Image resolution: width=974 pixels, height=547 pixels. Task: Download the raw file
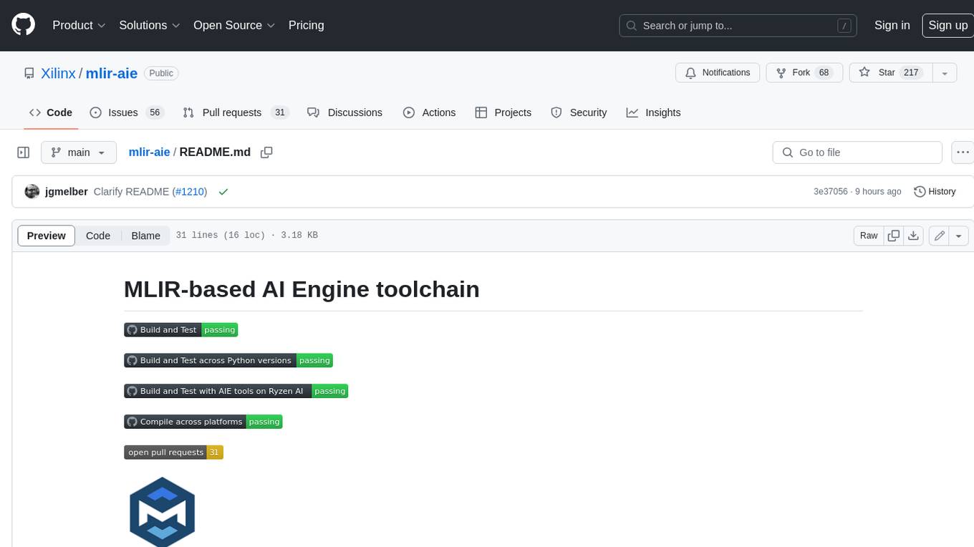(913, 236)
